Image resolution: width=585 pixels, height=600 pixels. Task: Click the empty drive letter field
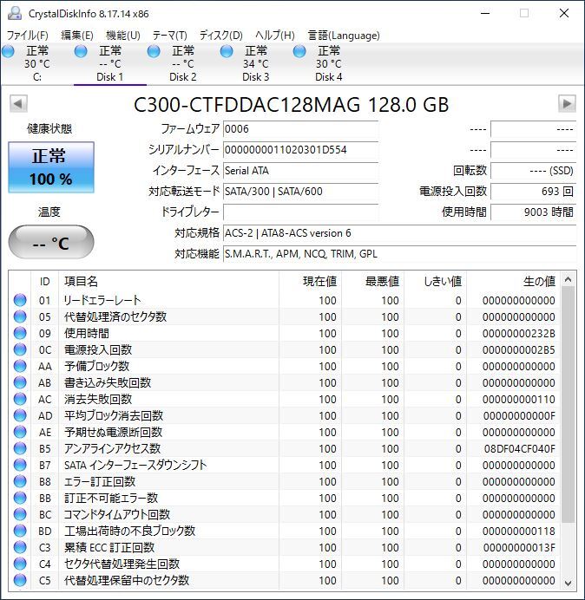pos(300,212)
